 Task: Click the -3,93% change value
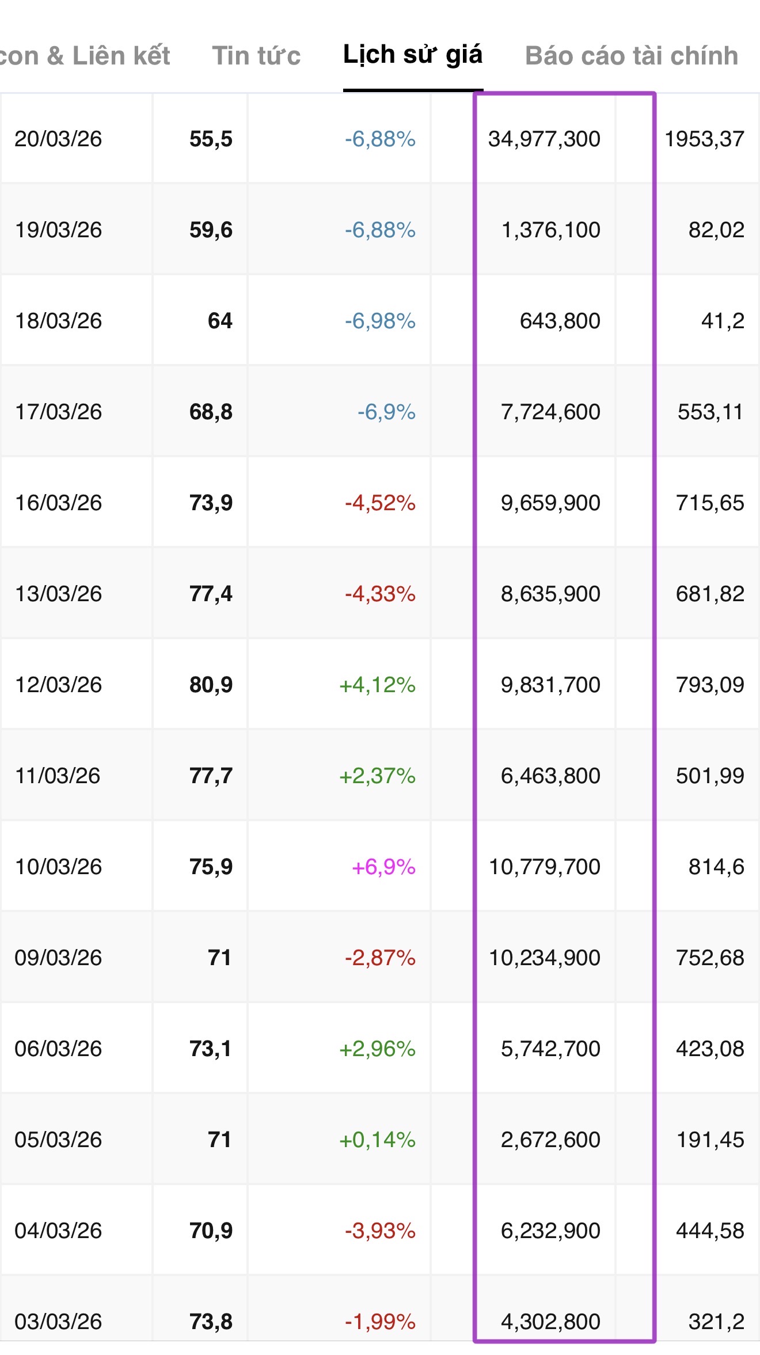(380, 1231)
